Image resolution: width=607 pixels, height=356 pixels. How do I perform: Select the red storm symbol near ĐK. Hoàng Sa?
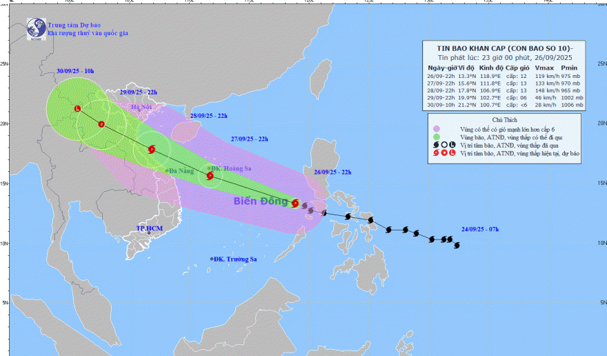210,176
